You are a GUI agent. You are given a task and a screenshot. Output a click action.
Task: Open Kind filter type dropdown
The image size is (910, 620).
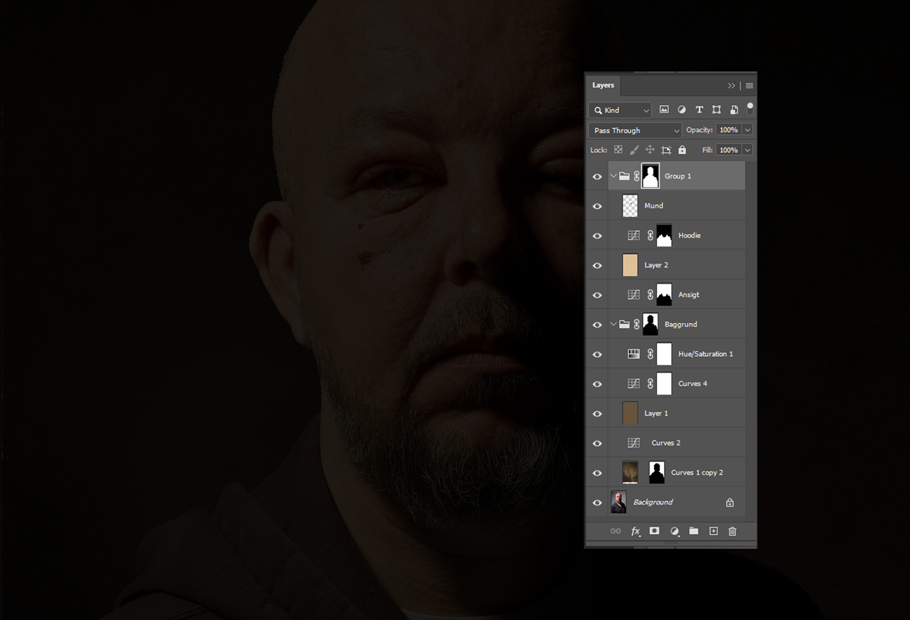pyautogui.click(x=620, y=110)
